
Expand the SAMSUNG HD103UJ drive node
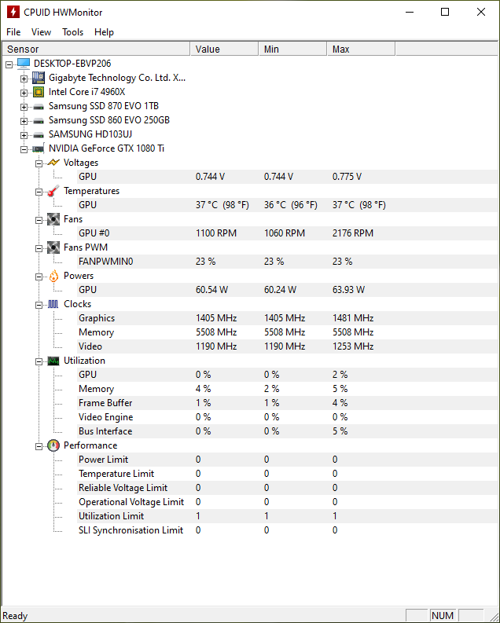coord(24,135)
